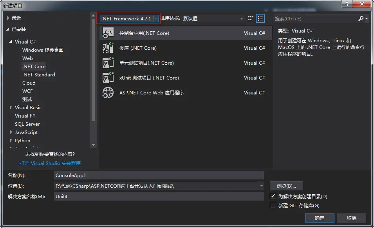
Task: Switch template list to medium list view
Action: coord(260,18)
